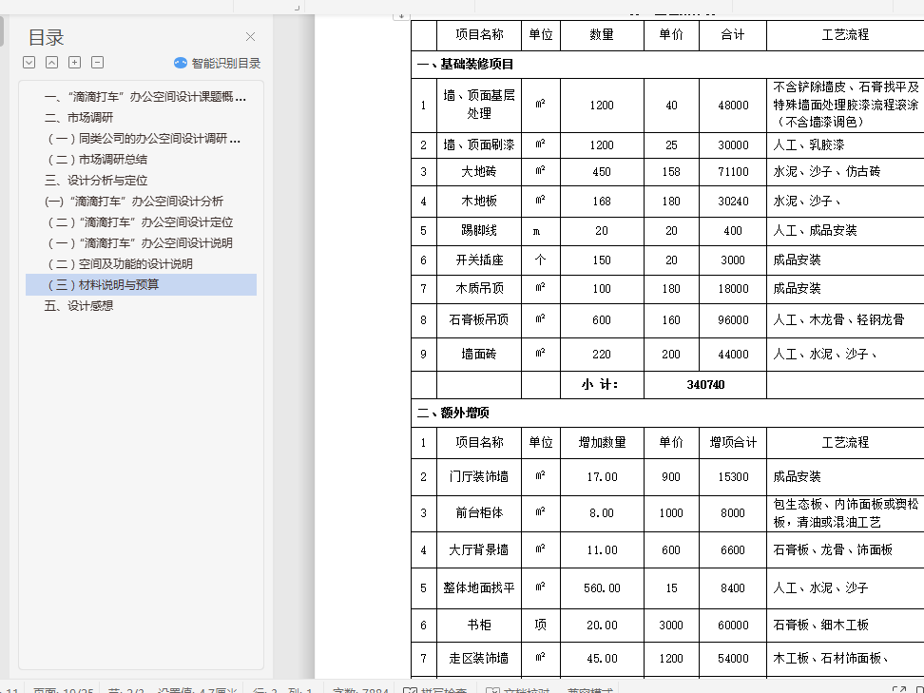
Task: Click the total value 71100
Action: pos(733,172)
